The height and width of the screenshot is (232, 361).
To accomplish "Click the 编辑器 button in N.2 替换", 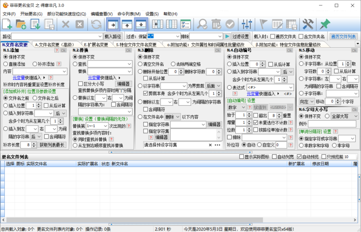I will (x=123, y=84).
